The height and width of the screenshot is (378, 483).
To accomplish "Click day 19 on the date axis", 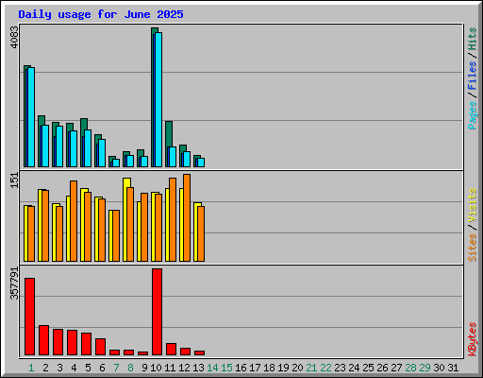I will (283, 368).
